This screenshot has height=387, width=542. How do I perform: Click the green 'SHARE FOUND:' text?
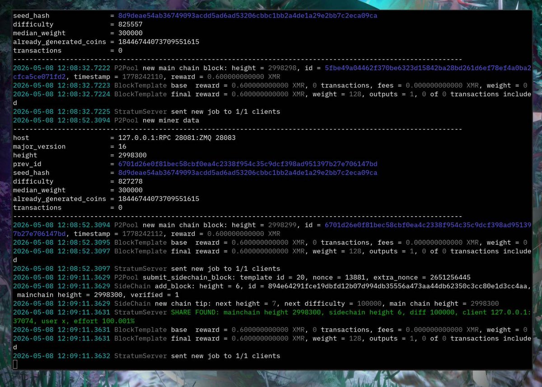pos(195,312)
